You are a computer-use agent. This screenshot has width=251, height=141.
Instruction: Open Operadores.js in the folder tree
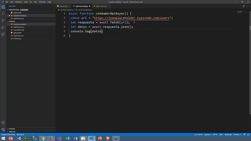pos(18,36)
